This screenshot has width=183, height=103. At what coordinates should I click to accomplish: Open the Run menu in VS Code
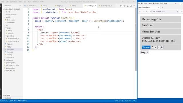[29, 2]
